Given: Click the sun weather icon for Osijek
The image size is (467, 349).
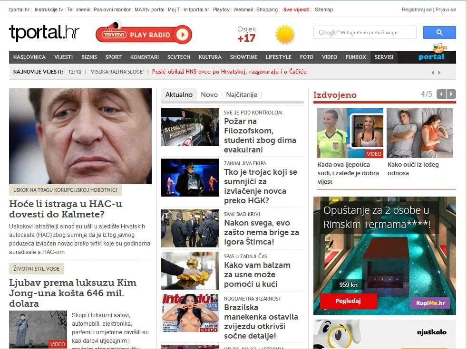Looking at the screenshot, I should (285, 33).
